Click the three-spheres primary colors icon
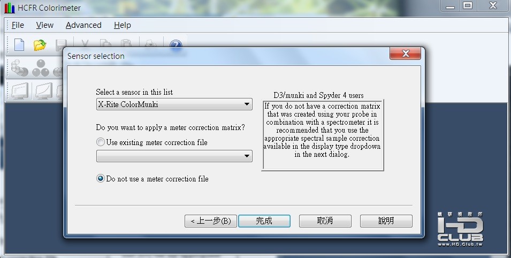The image size is (511, 258). click(x=41, y=68)
